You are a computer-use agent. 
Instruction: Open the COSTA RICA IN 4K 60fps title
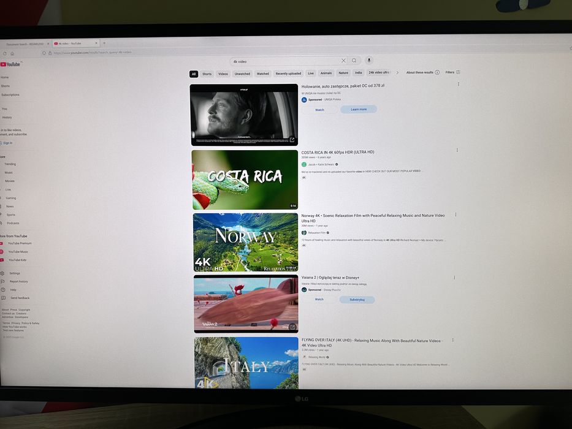pos(337,152)
